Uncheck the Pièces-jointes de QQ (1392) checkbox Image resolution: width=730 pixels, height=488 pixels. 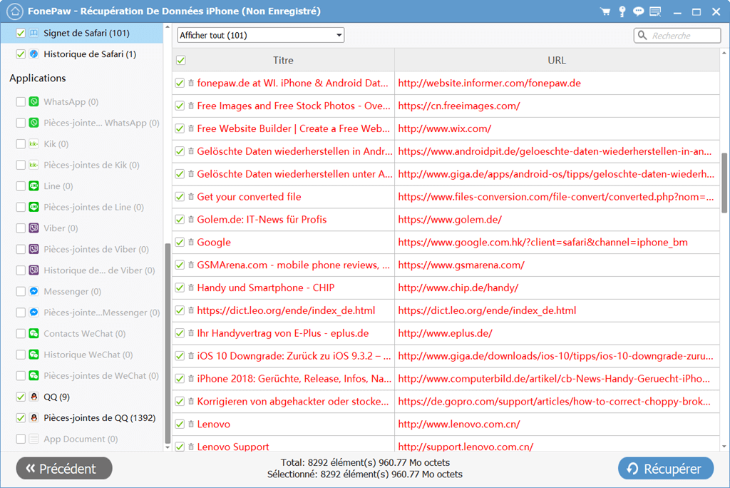[21, 417]
